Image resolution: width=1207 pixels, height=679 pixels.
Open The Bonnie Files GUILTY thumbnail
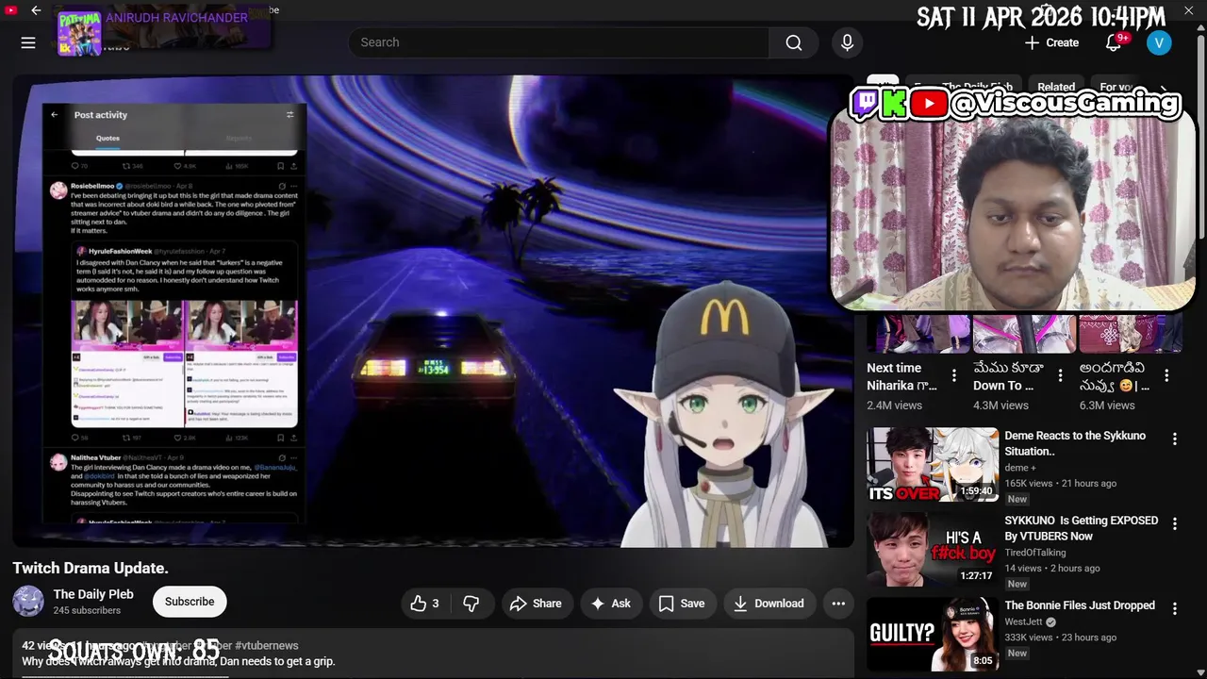coord(933,635)
